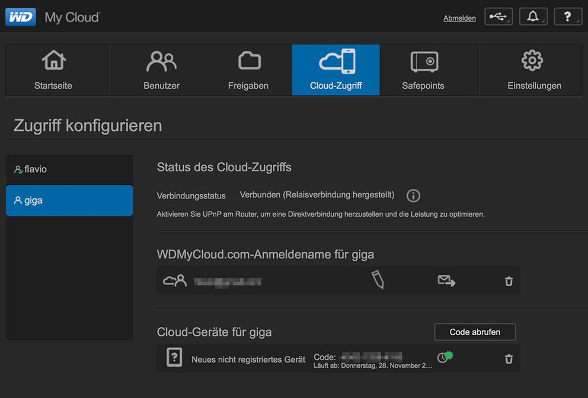The height and width of the screenshot is (398, 588).
Task: Delete the WDMyCloud.com login name
Action: click(x=509, y=281)
